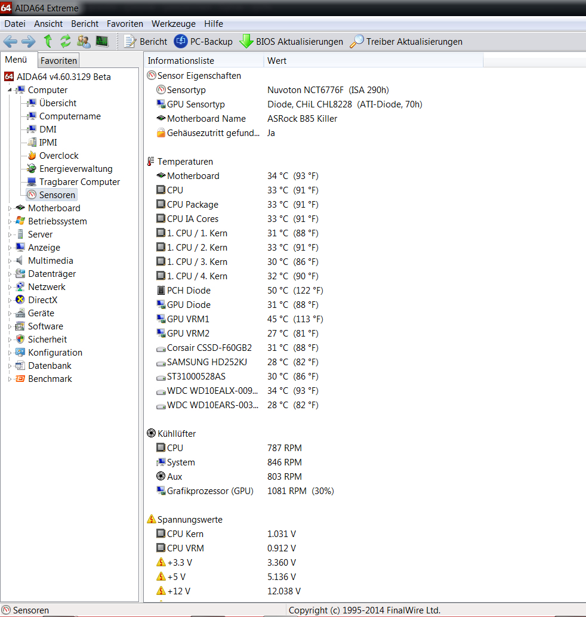The width and height of the screenshot is (586, 617).
Task: Expand the Netzwerk tree node
Action: 10,287
